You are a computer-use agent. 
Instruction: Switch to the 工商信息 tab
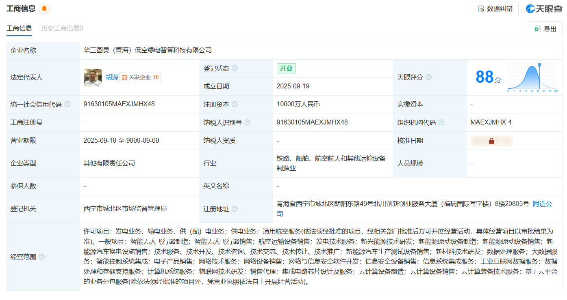19,28
